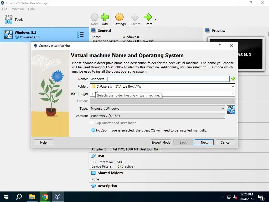
Task: Close the Create Virtual Machine dialog
Action: [232, 46]
